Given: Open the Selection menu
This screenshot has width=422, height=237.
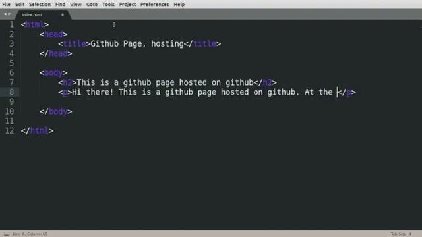Looking at the screenshot, I should pos(40,5).
